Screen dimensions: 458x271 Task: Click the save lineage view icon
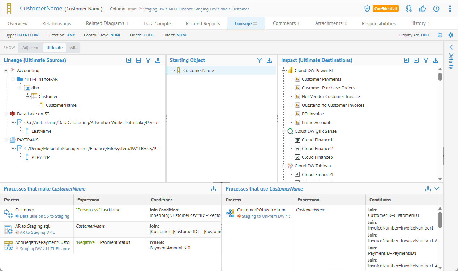(x=440, y=35)
